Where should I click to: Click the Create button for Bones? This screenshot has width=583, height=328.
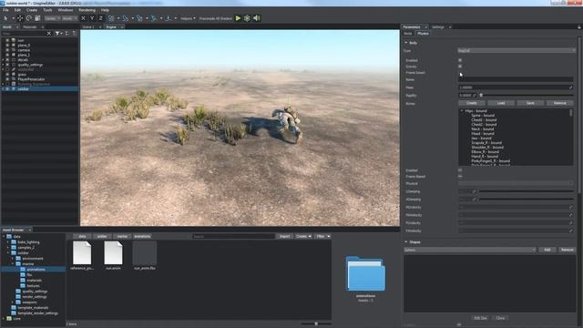click(472, 103)
